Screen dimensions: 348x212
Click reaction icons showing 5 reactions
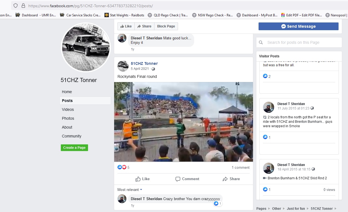click(122, 167)
